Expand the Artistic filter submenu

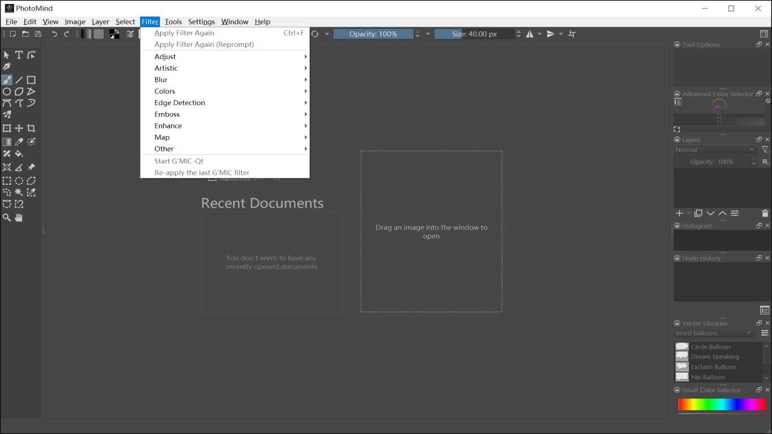click(166, 68)
